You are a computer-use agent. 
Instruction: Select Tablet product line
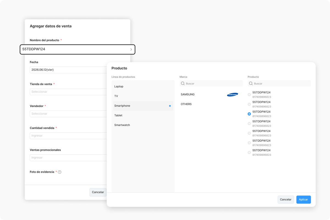[143, 116]
